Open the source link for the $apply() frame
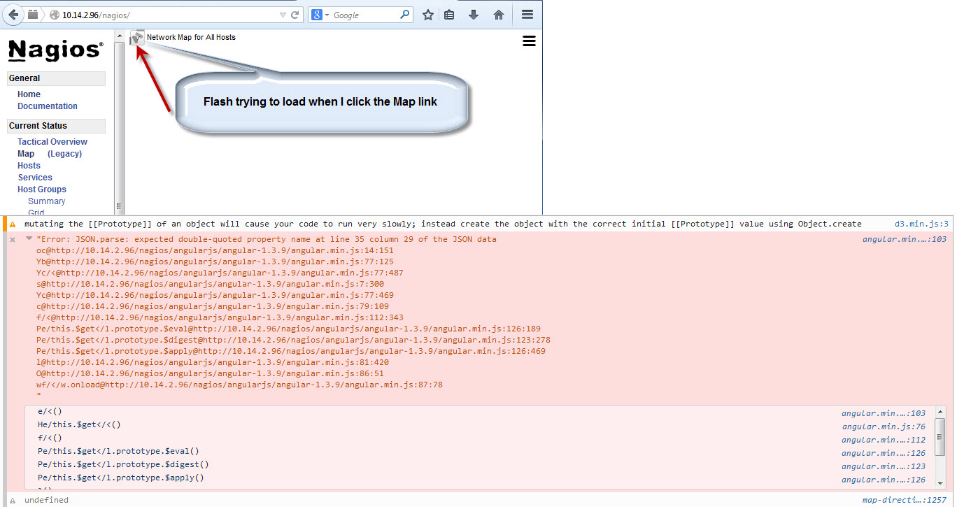 884,480
